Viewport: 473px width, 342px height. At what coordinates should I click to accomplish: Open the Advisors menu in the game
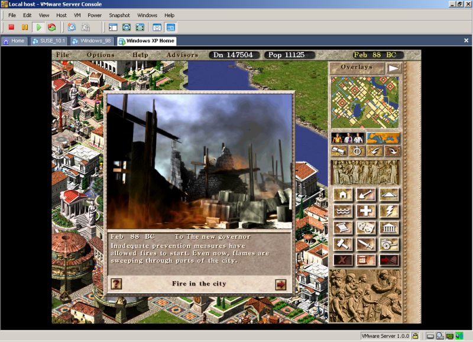[182, 54]
